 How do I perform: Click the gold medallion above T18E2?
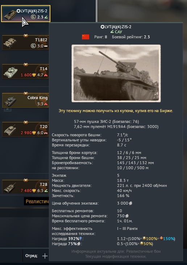coord(26,36)
